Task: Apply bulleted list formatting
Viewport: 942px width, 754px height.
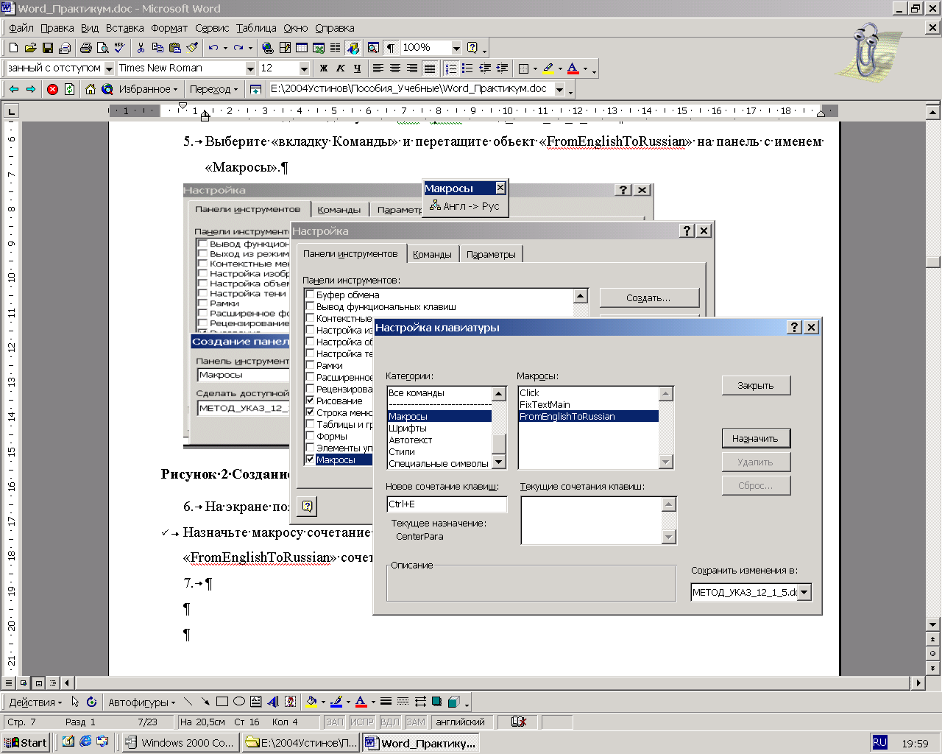Action: 467,68
